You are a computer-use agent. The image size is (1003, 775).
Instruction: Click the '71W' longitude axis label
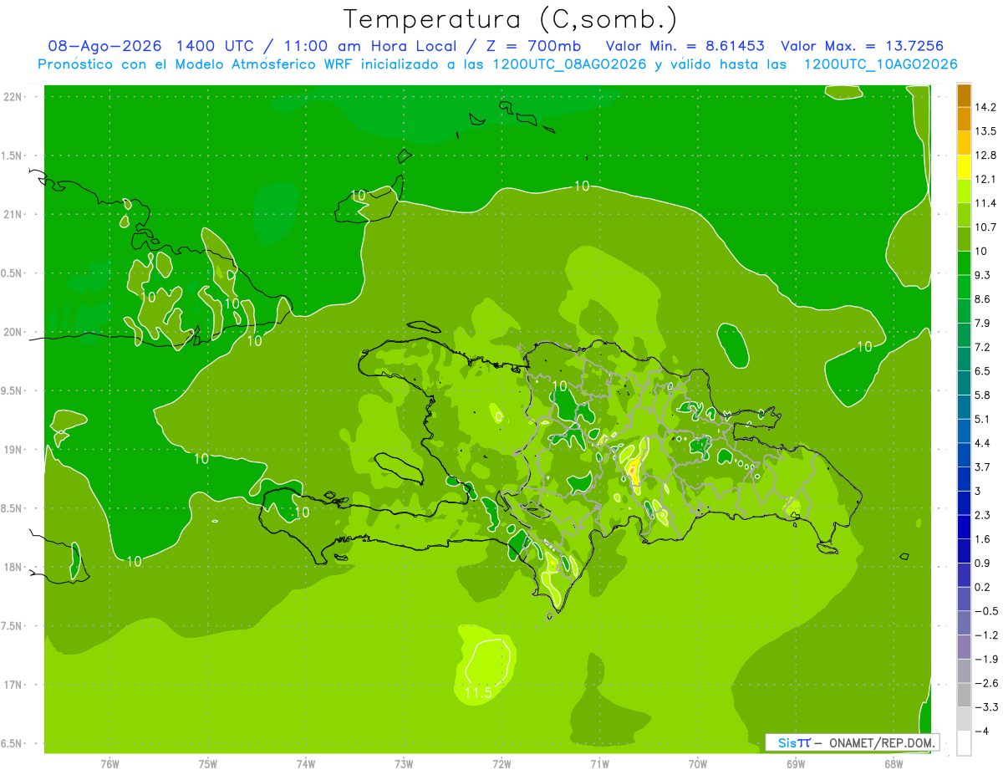(x=599, y=764)
